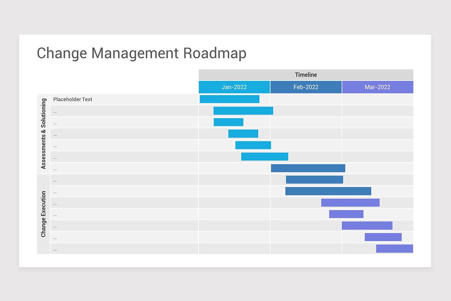Select the Mar-2022 month header
This screenshot has height=301, width=451.
tap(377, 87)
